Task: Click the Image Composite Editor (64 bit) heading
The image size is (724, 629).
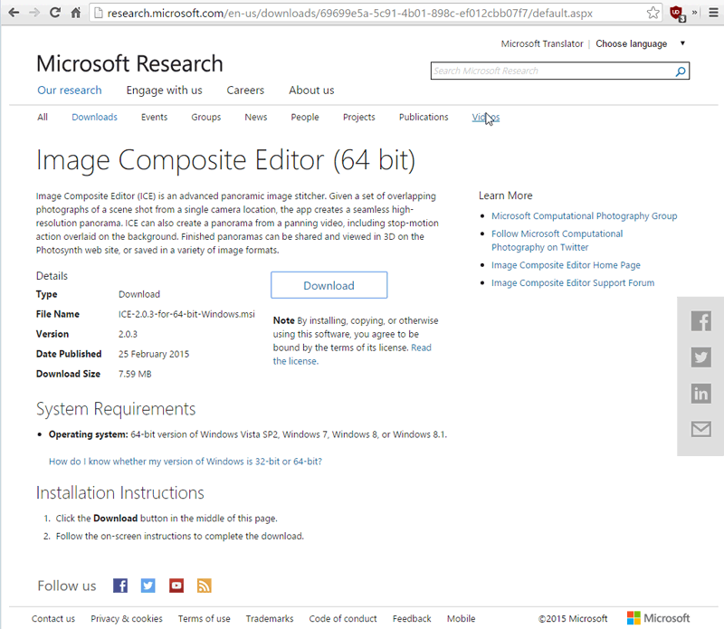Action: [225, 160]
